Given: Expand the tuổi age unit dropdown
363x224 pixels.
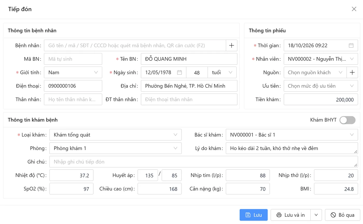Looking at the screenshot, I should (222, 72).
